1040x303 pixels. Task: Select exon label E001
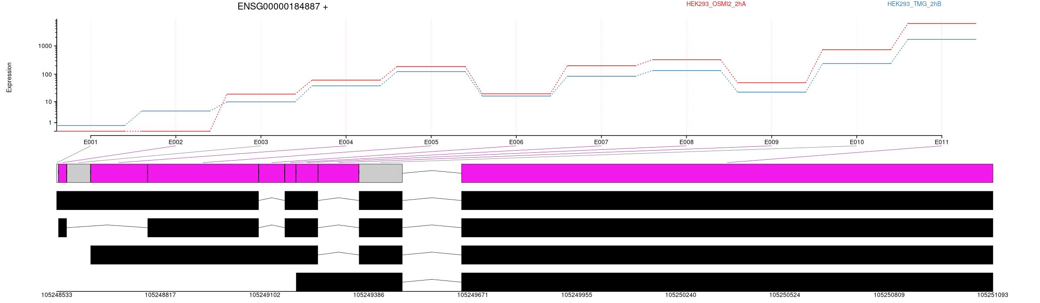point(91,142)
